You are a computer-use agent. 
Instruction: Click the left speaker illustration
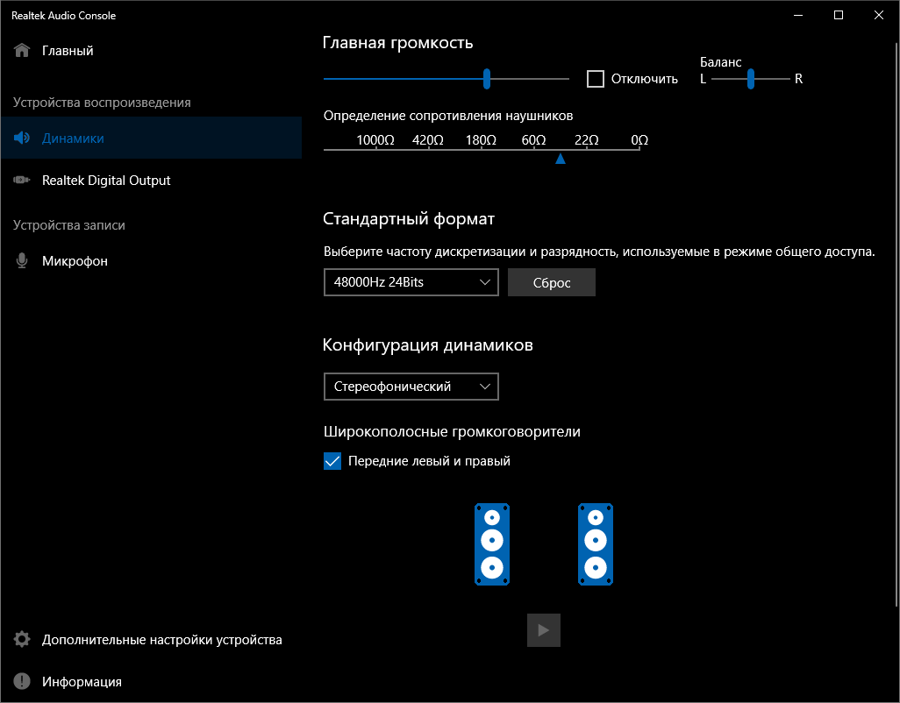(x=492, y=544)
